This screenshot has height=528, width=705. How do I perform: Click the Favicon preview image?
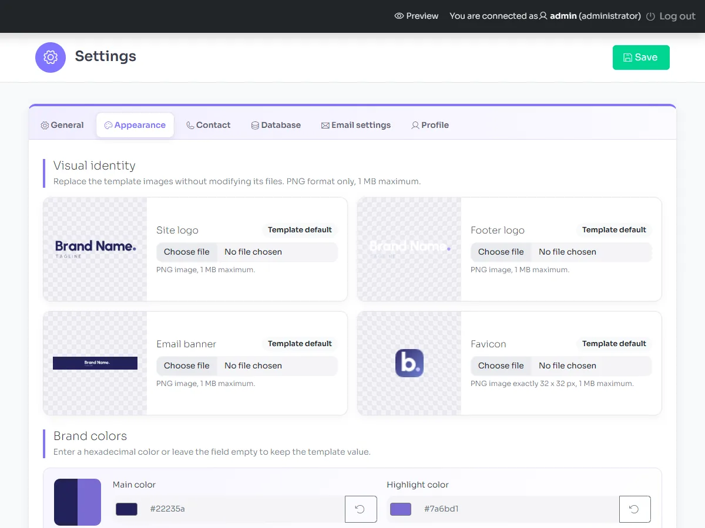click(409, 363)
